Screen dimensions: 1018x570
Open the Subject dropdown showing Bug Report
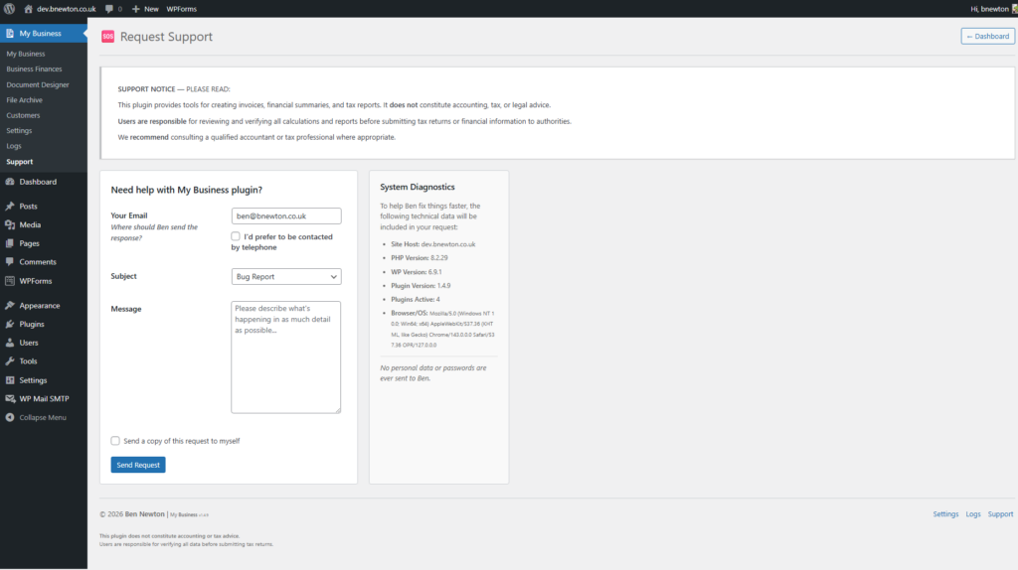[x=285, y=277]
